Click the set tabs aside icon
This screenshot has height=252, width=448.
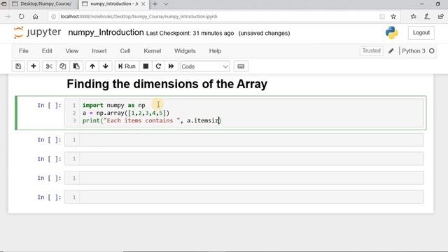pyautogui.click(x=3, y=4)
